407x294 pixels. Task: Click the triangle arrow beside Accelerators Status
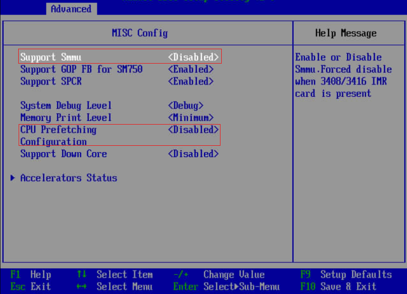pyautogui.click(x=13, y=178)
